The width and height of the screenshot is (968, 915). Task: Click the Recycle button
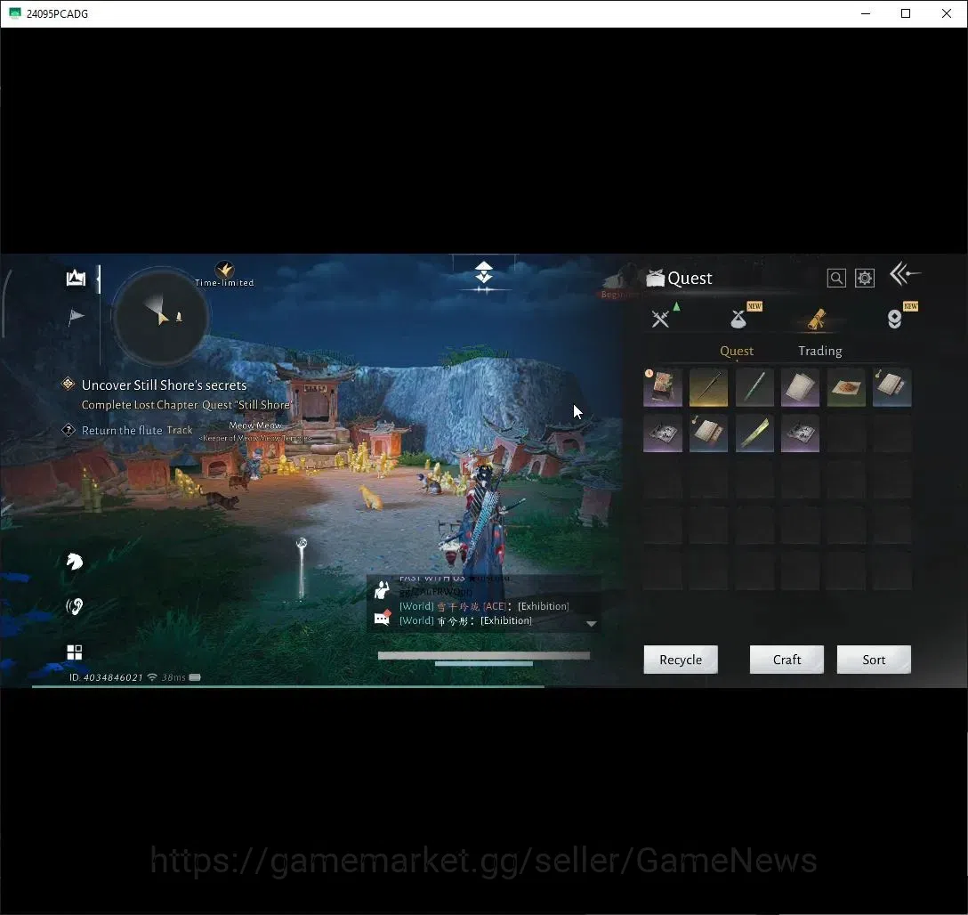[681, 660]
